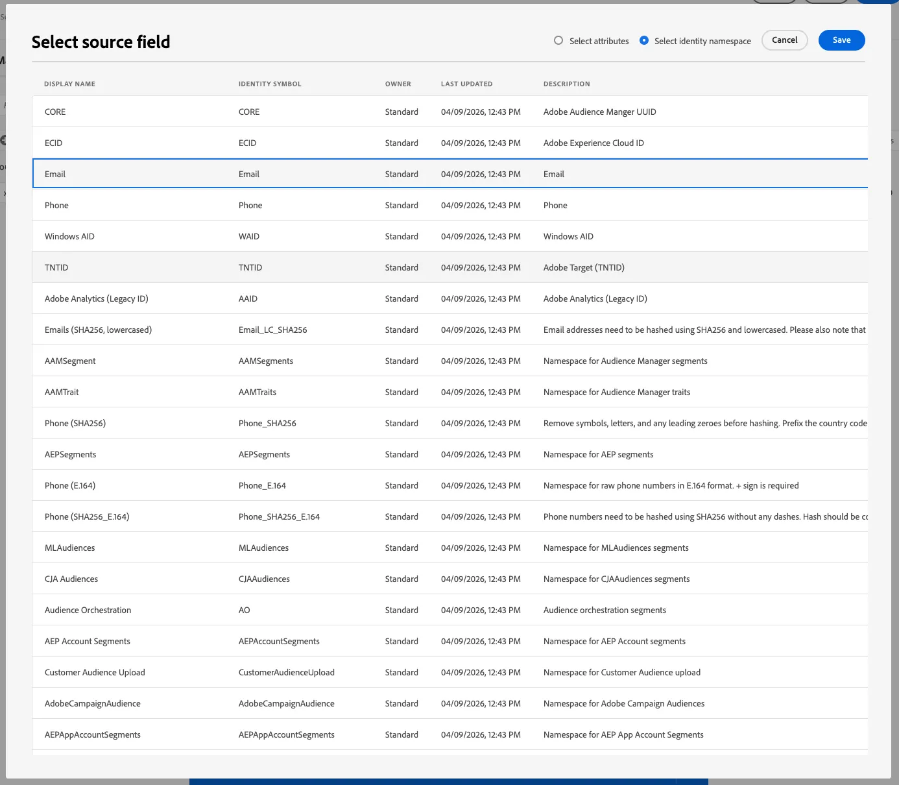This screenshot has height=785, width=899.
Task: Select the CORE namespace row
Action: pos(450,112)
